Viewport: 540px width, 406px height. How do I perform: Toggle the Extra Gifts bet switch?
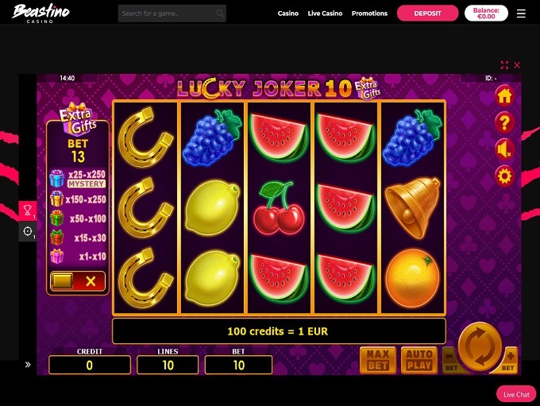click(78, 281)
